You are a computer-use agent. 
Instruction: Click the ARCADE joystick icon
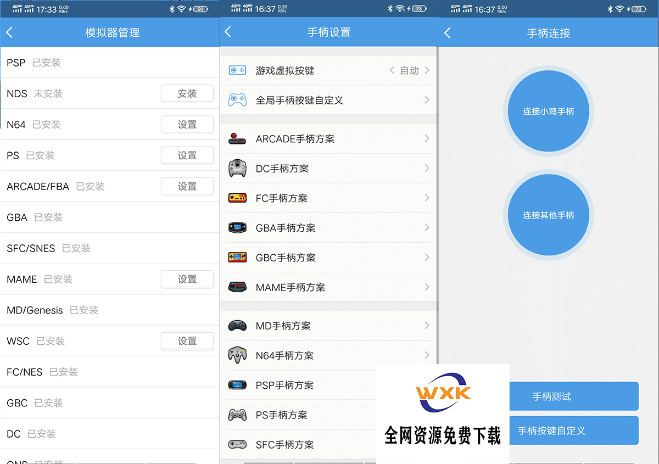tap(237, 139)
